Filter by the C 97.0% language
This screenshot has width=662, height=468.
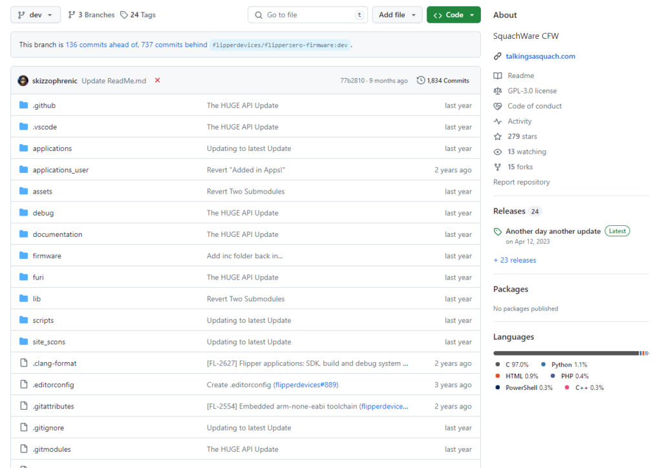pyautogui.click(x=512, y=364)
